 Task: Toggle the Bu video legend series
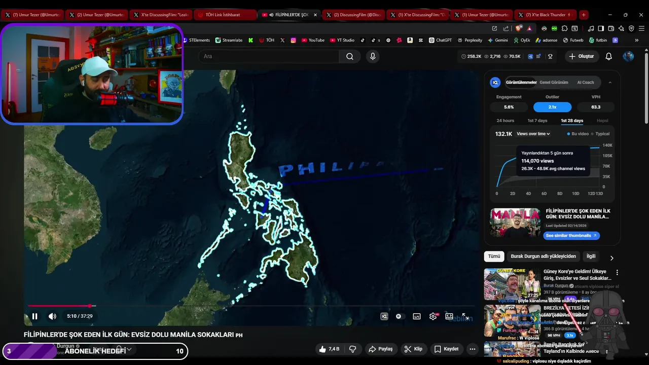(578, 134)
